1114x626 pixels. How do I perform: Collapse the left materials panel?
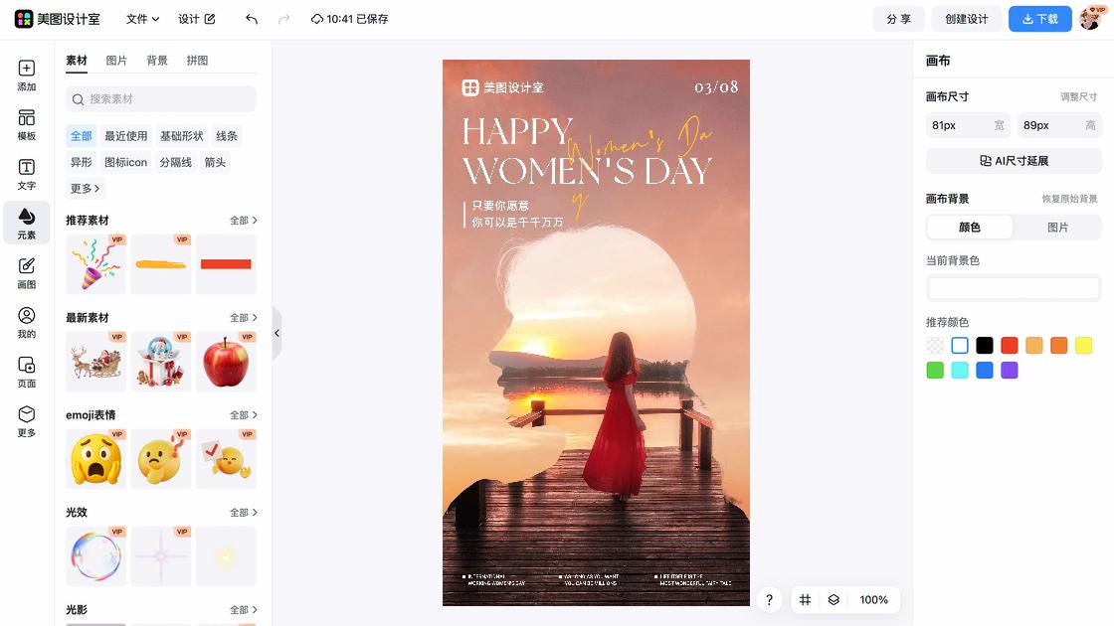[277, 334]
